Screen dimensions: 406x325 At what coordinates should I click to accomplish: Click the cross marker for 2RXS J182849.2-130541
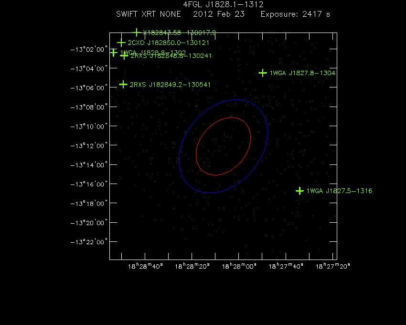pos(123,84)
